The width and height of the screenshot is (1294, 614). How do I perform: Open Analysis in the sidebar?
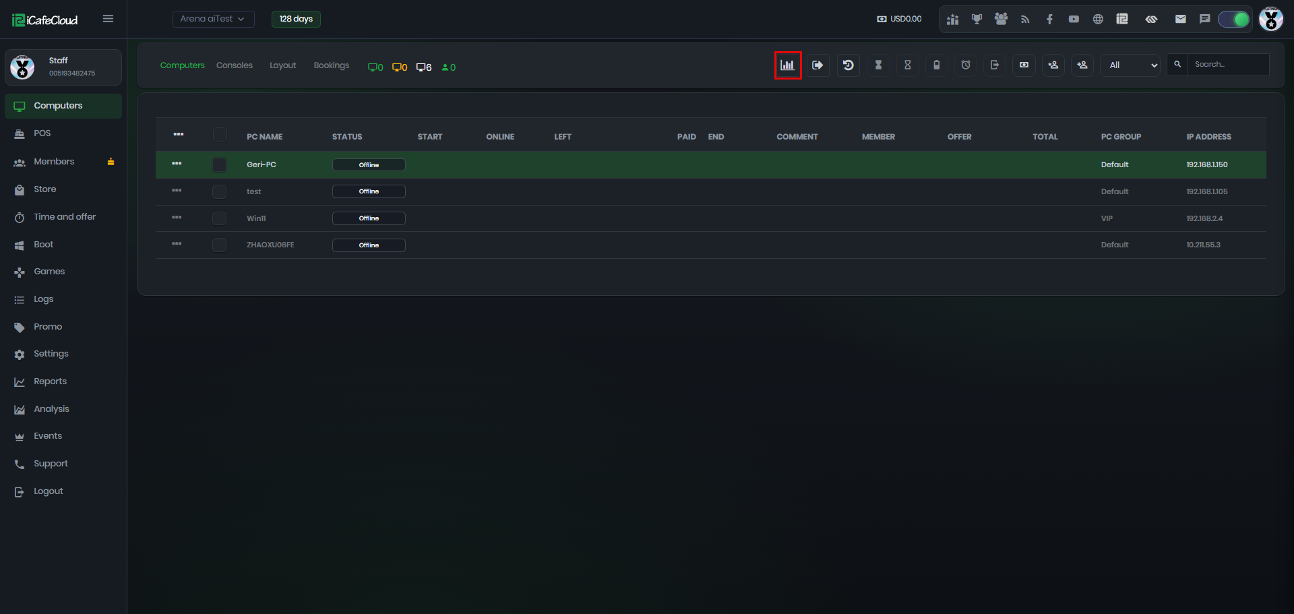(x=63, y=409)
